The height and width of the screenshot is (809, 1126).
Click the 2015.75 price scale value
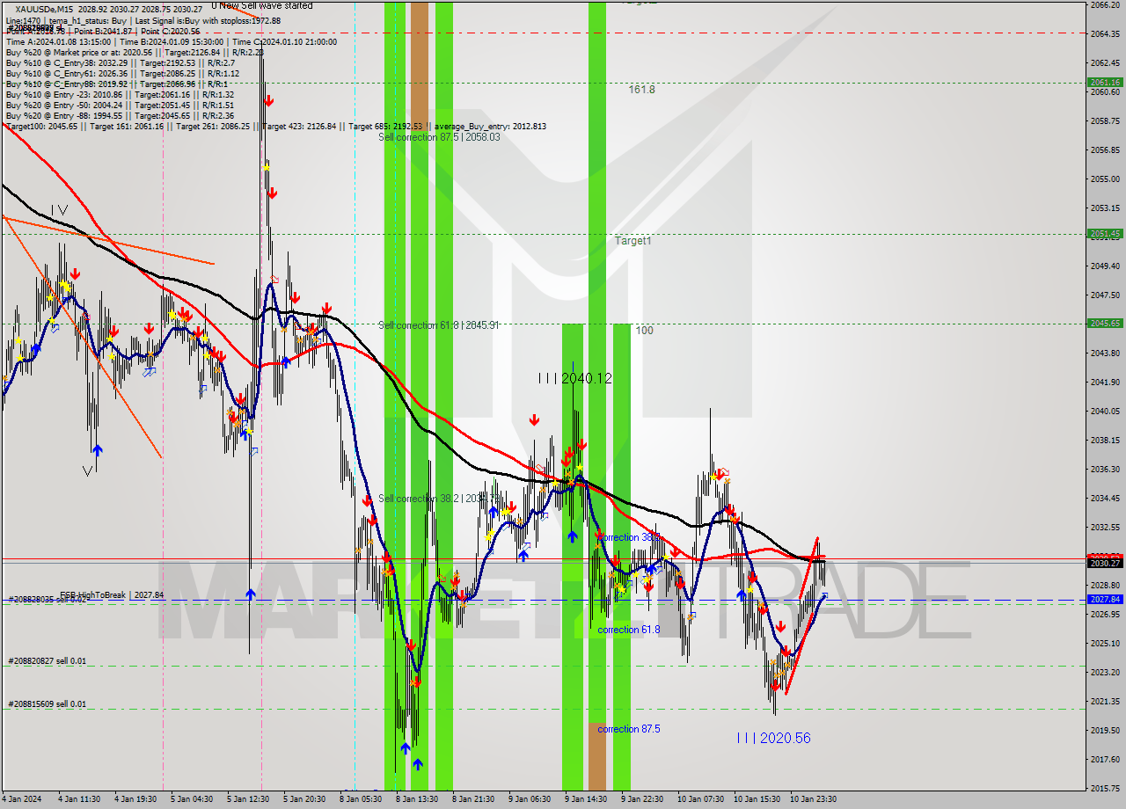point(1104,789)
